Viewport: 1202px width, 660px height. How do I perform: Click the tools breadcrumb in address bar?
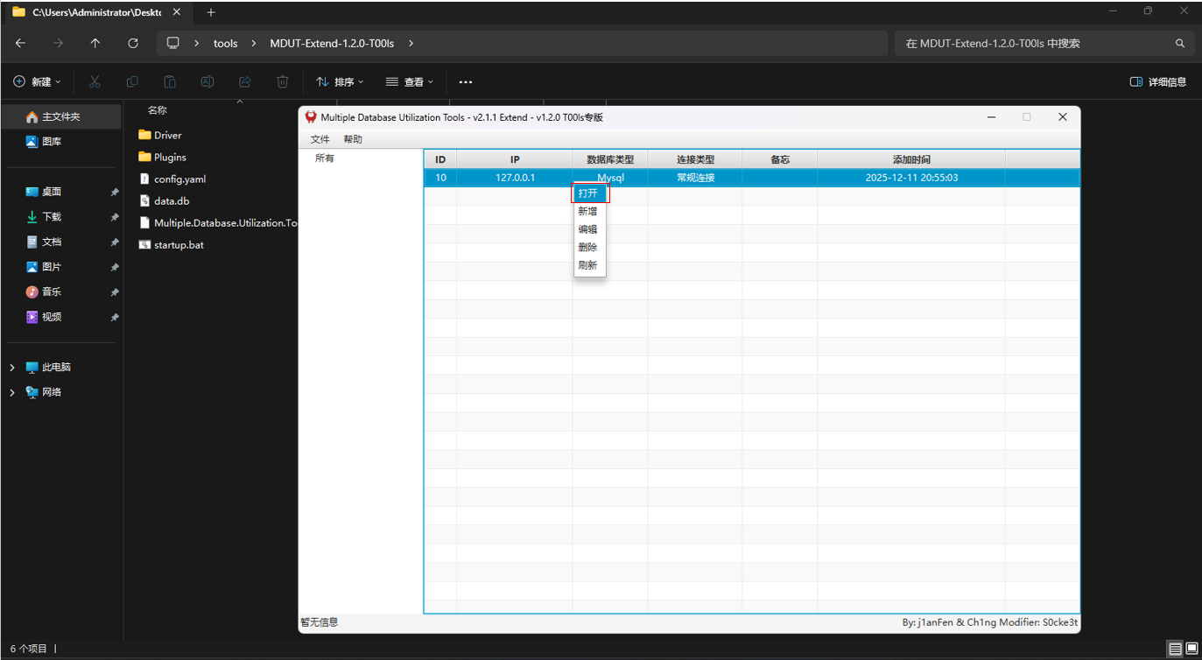226,43
